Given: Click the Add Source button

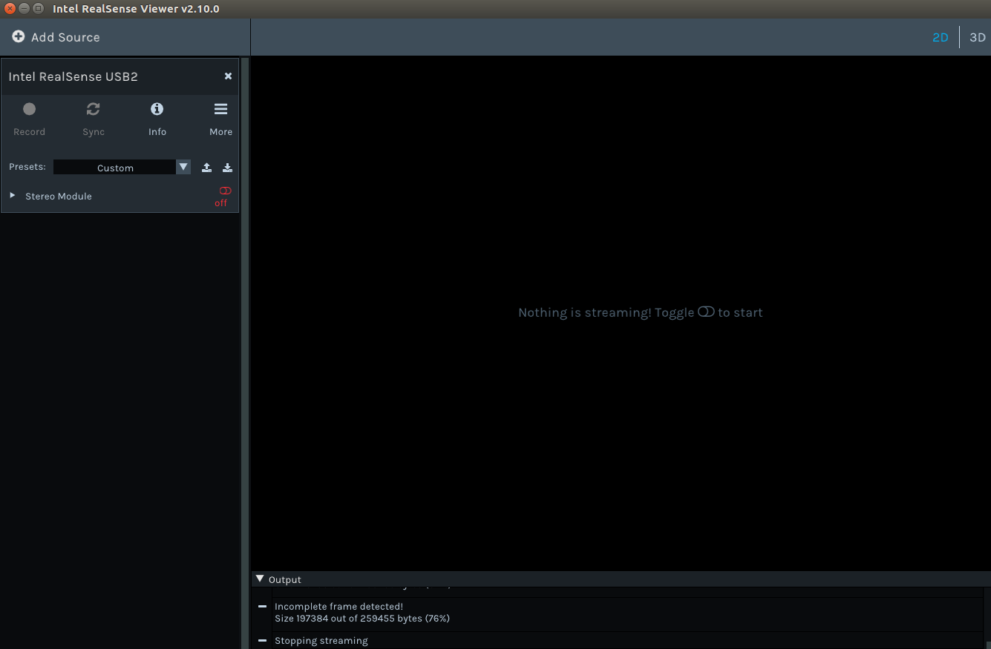Looking at the screenshot, I should coord(57,36).
